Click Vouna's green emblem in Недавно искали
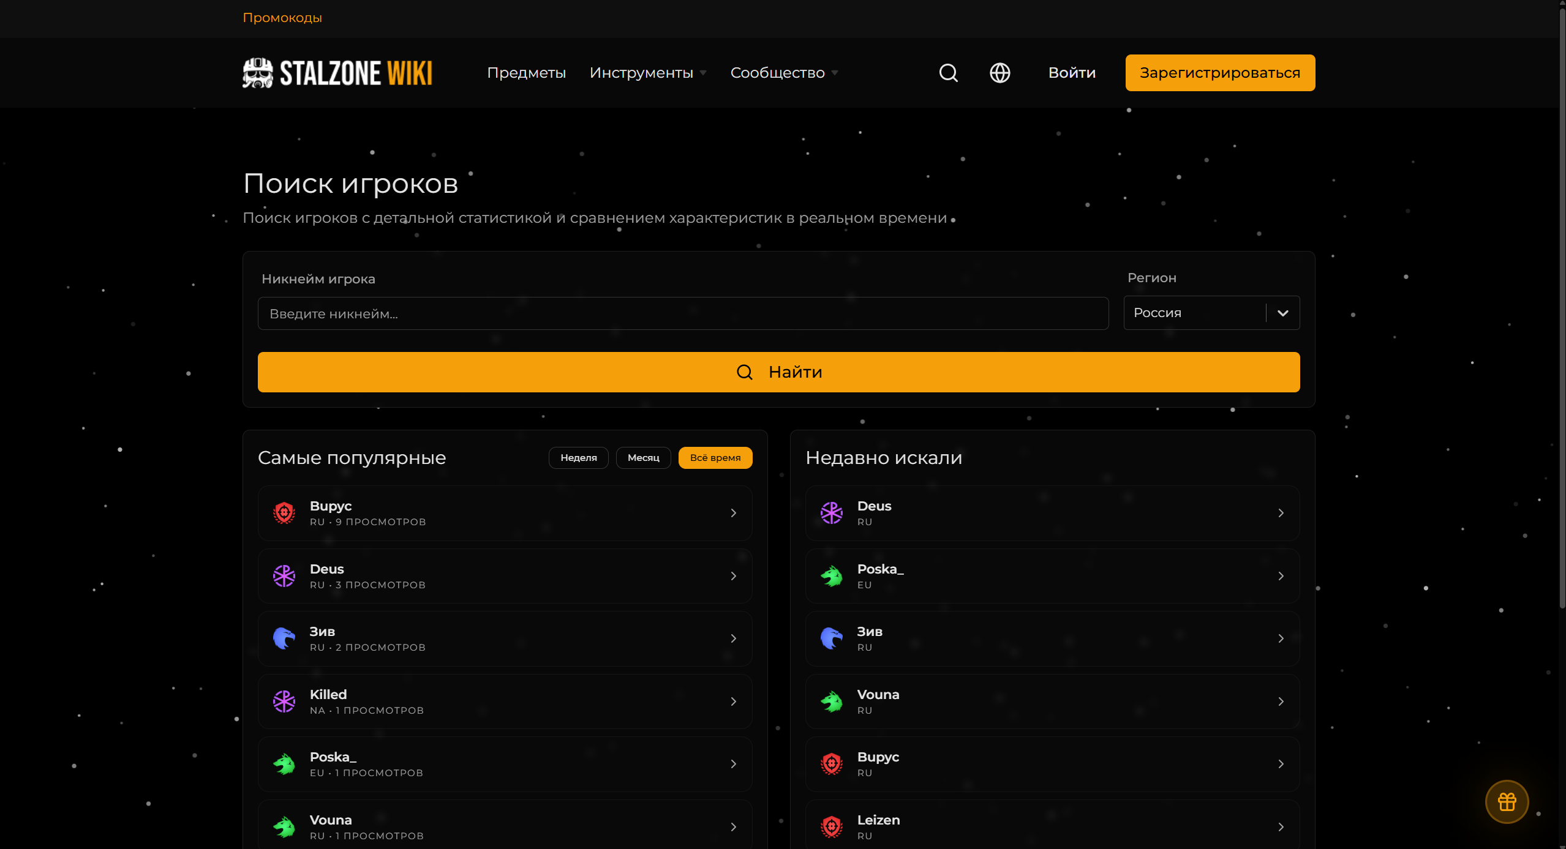 [831, 701]
